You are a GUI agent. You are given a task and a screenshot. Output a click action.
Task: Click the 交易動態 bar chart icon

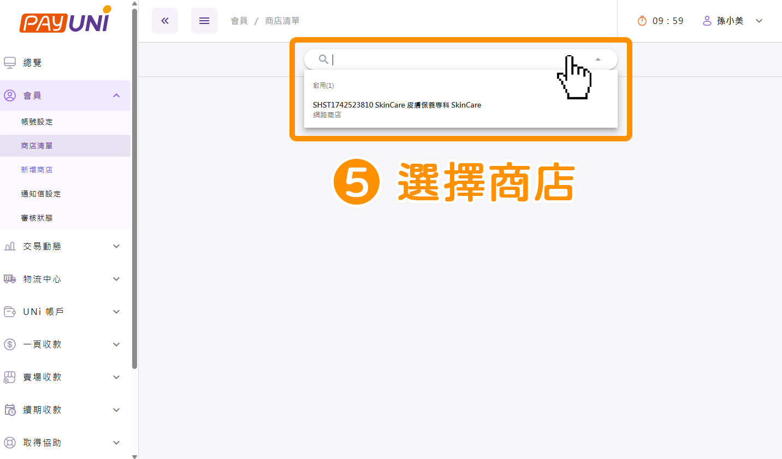10,246
